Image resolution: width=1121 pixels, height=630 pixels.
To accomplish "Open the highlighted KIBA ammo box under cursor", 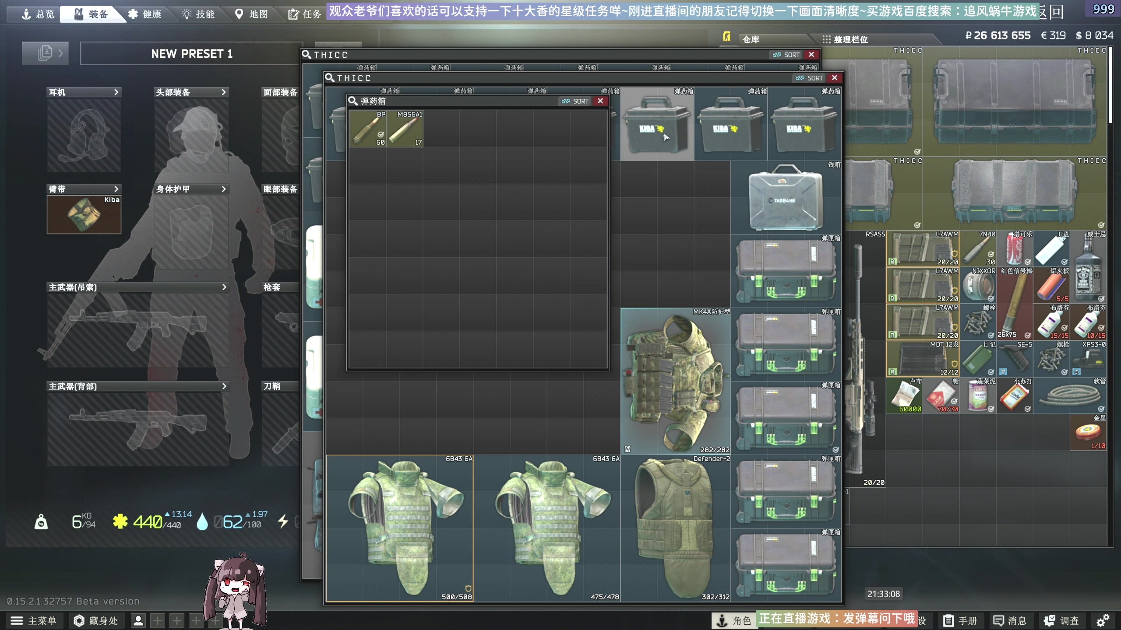I will click(x=657, y=124).
